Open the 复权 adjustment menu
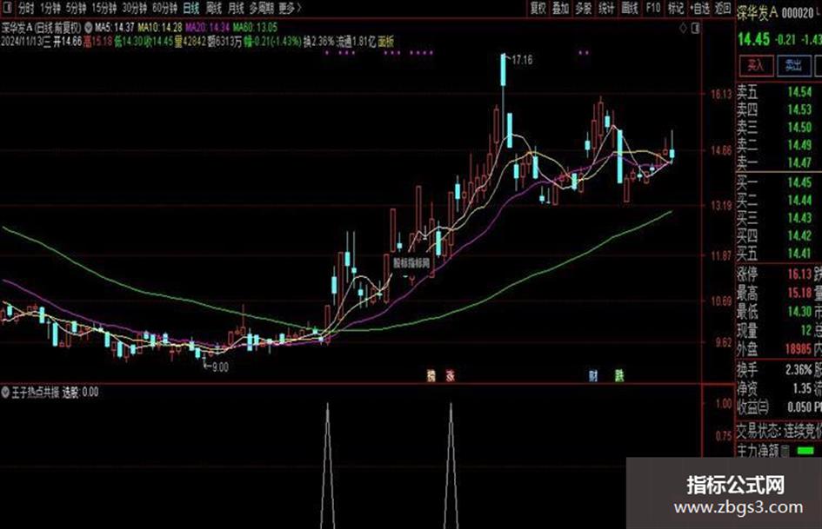The height and width of the screenshot is (529, 822). [538, 9]
